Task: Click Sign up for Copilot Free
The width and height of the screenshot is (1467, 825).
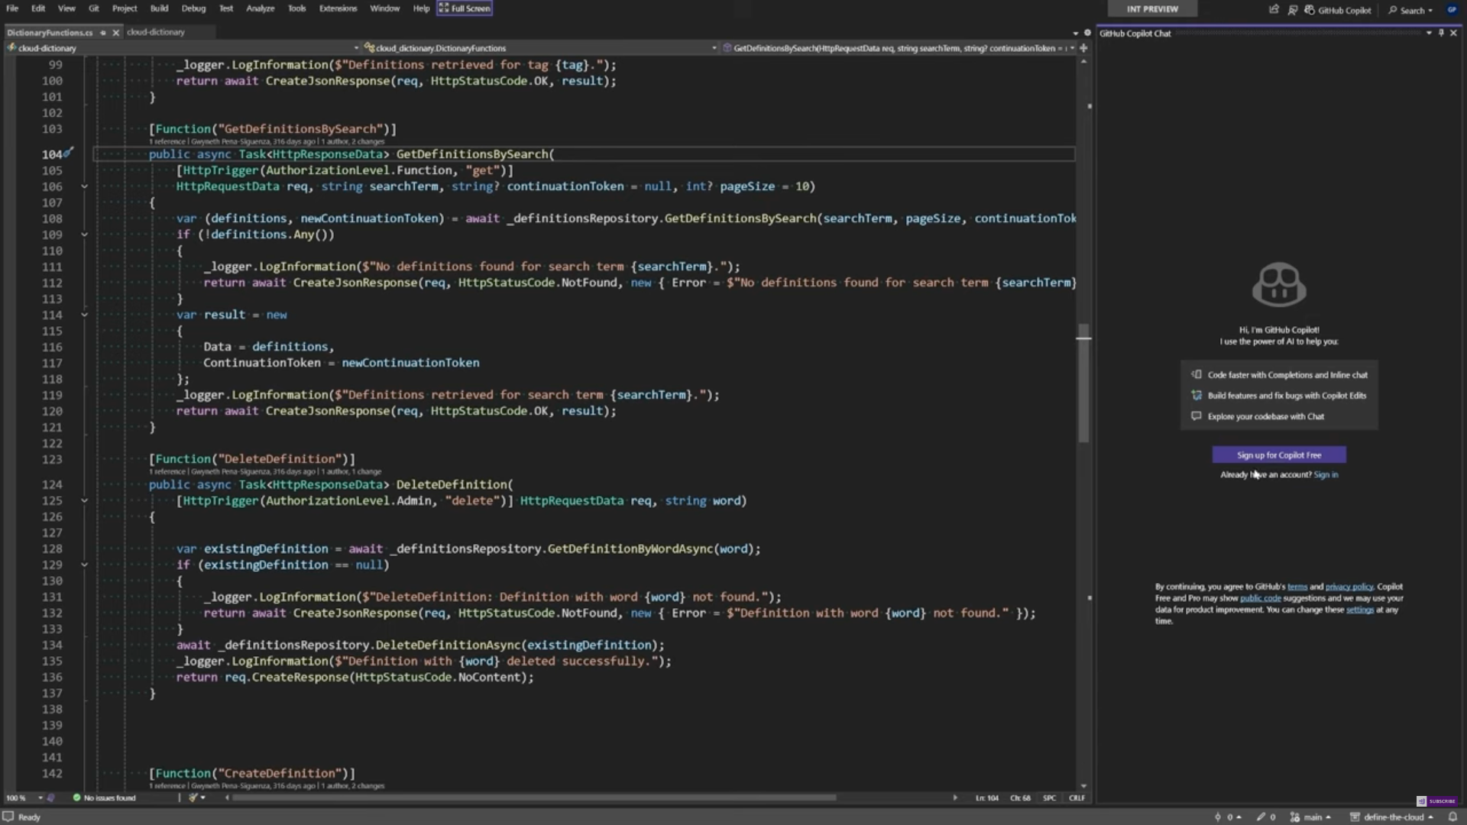Action: coord(1278,455)
